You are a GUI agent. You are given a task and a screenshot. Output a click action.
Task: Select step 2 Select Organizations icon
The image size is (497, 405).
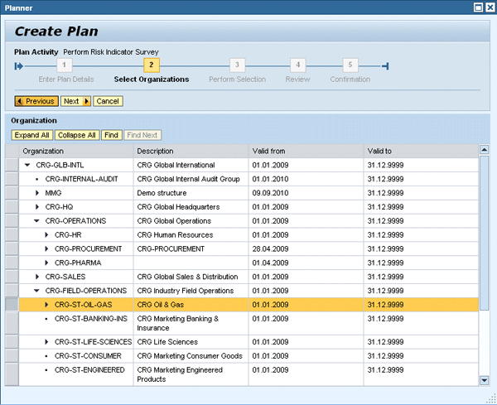(x=151, y=65)
